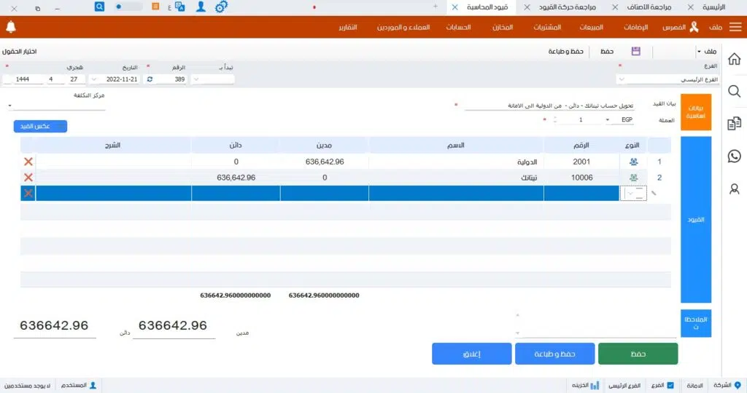Click account type icon in row 2001
The height and width of the screenshot is (393, 747).
pos(633,162)
